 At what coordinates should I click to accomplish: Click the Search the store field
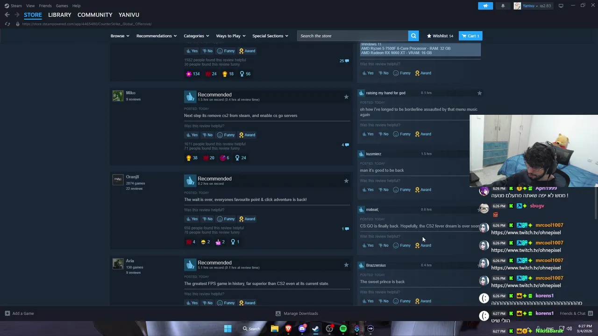pos(353,36)
